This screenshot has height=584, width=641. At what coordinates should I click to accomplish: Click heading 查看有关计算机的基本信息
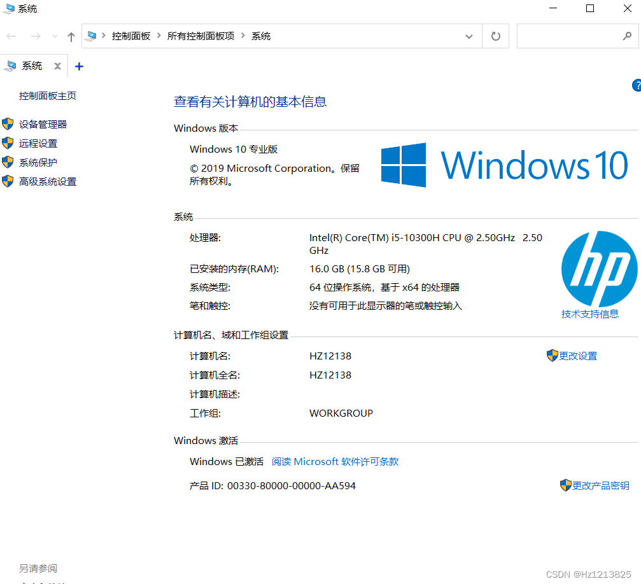coord(250,102)
